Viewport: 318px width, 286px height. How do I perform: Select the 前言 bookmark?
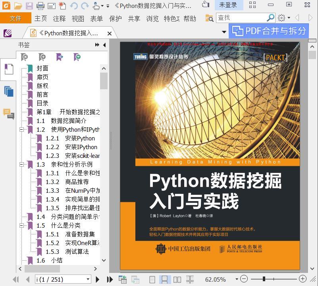click(x=42, y=94)
